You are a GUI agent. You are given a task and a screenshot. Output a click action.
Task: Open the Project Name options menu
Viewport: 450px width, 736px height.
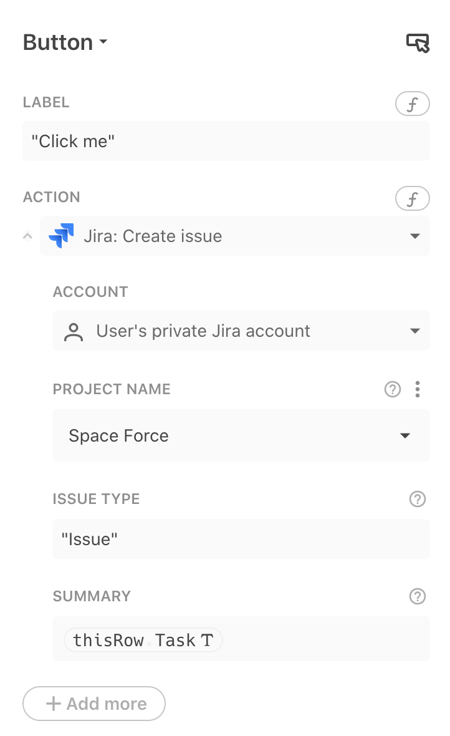click(x=418, y=389)
